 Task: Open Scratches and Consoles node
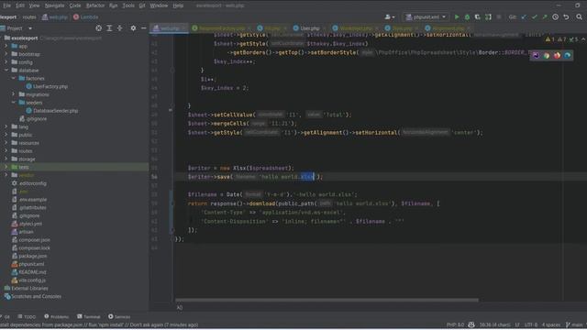pyautogui.click(x=33, y=296)
